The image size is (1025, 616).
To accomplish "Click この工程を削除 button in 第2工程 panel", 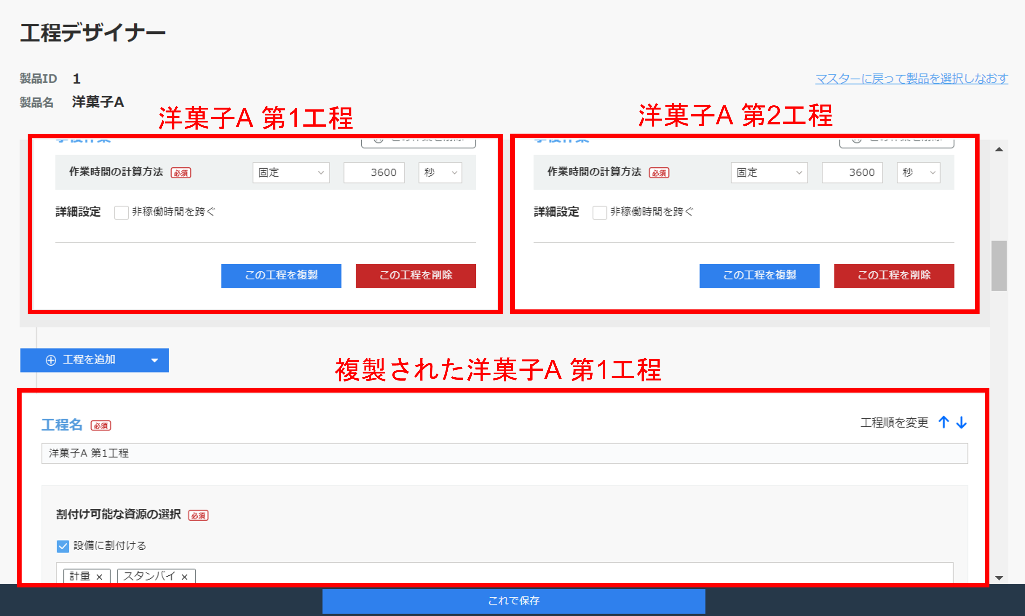I will 894,275.
